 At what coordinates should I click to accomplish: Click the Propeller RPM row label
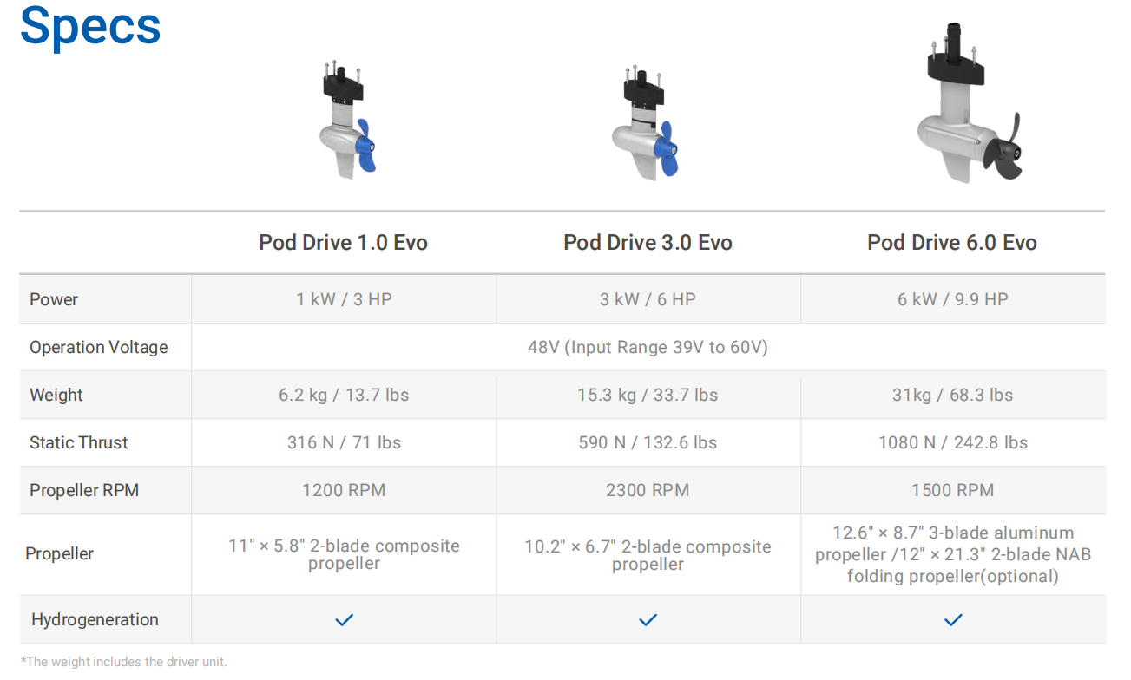click(x=84, y=490)
